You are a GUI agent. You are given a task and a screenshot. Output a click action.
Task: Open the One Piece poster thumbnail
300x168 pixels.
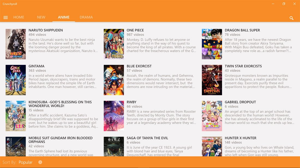pos(114,44)
